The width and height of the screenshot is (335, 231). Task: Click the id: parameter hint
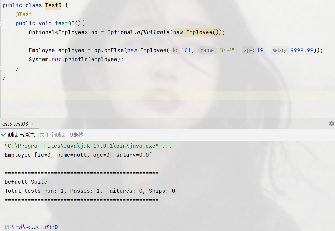tap(175, 50)
